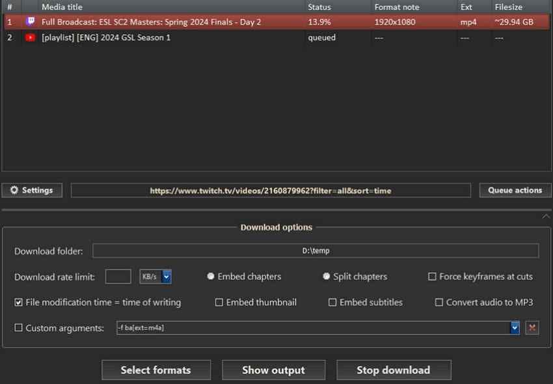
Task: Open Settings
Action: pyautogui.click(x=32, y=190)
